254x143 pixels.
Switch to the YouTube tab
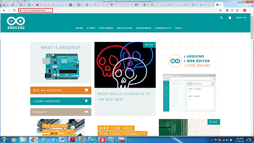coord(39,5)
